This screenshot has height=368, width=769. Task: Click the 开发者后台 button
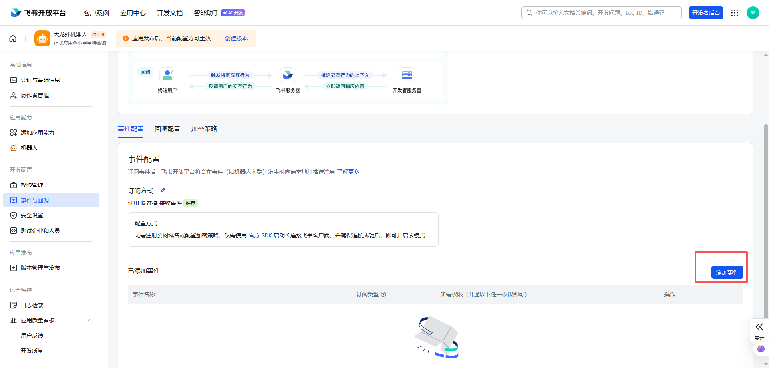pos(706,13)
